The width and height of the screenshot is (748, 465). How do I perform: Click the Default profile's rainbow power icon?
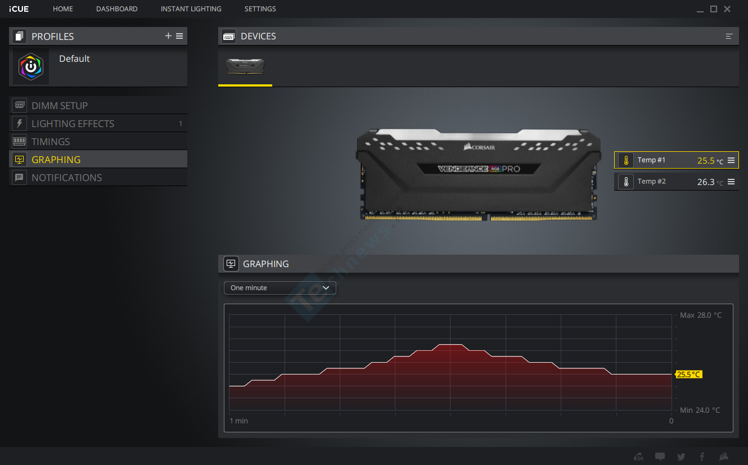[31, 66]
